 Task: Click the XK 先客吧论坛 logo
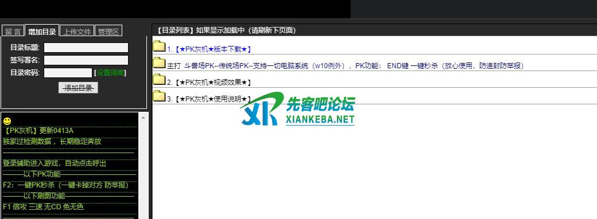[298, 109]
